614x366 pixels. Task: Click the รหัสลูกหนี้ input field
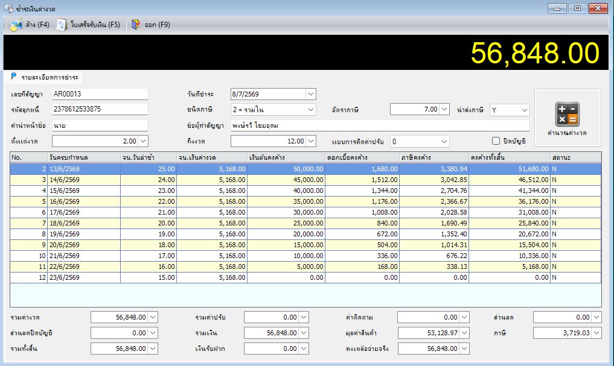click(100, 109)
